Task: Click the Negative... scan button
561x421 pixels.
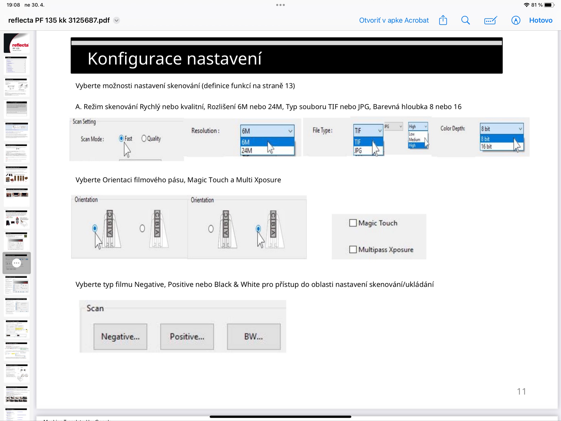Action: point(120,337)
